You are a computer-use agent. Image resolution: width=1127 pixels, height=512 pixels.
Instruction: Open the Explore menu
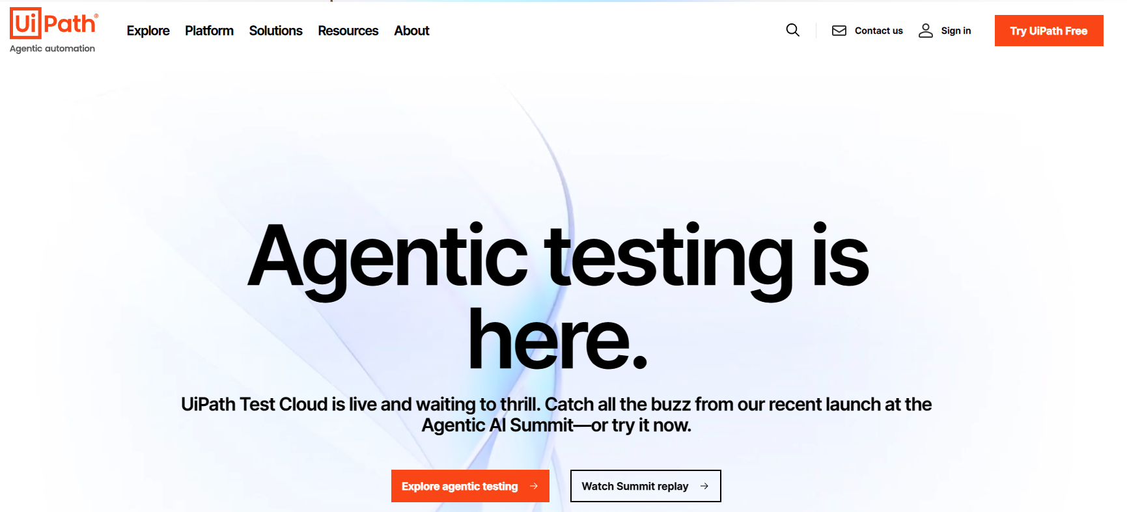pos(148,31)
